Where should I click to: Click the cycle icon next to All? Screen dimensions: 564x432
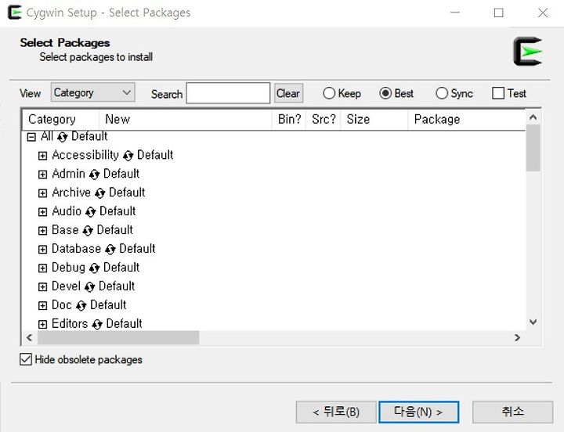pos(62,137)
